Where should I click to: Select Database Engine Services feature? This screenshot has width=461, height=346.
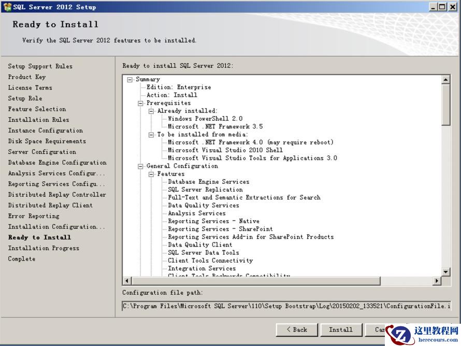[x=208, y=182]
